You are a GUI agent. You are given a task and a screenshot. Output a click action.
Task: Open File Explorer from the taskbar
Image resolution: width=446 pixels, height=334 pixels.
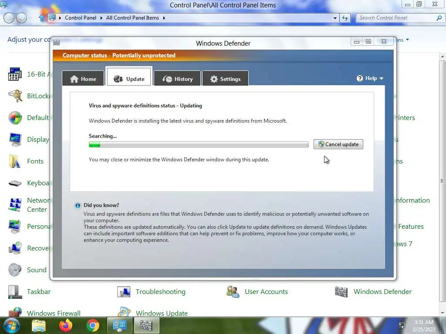(39, 326)
